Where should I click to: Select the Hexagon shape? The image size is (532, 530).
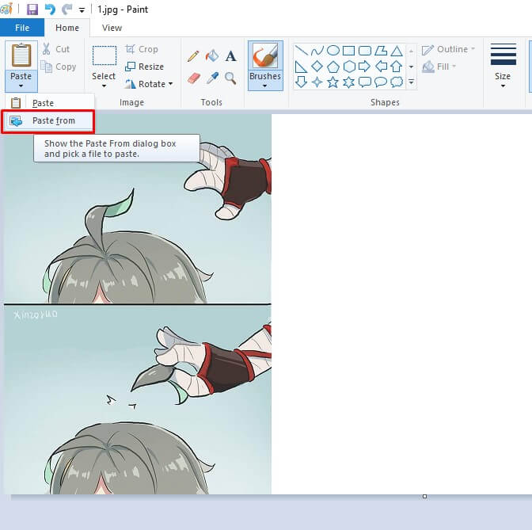click(x=349, y=67)
